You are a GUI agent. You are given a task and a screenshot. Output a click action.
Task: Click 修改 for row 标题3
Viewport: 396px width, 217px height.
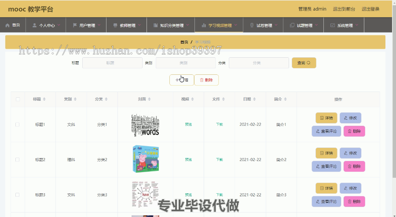click(350, 188)
